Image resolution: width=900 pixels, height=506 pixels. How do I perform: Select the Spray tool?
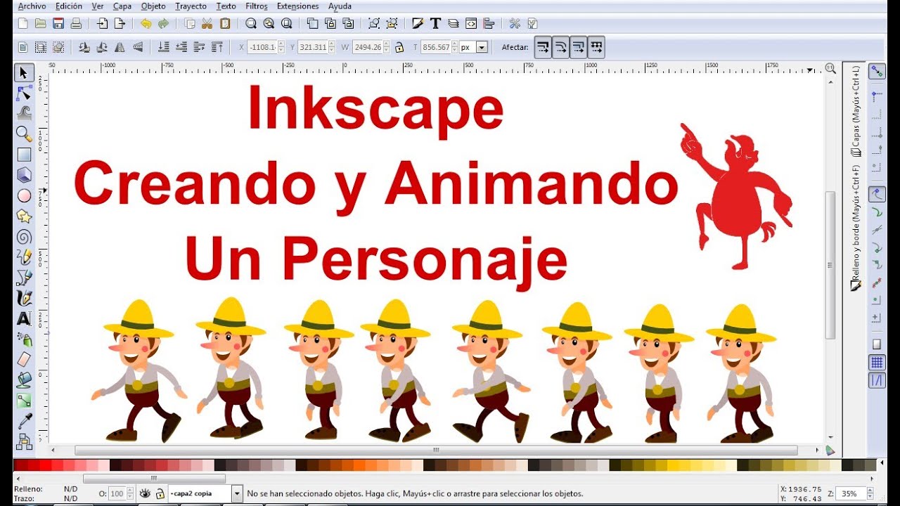coord(24,339)
